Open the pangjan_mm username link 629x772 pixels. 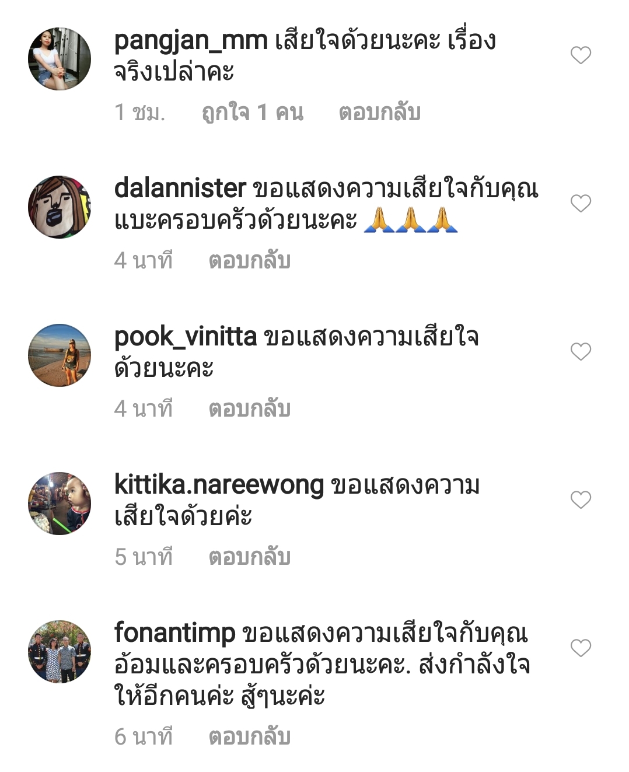pyautogui.click(x=191, y=41)
